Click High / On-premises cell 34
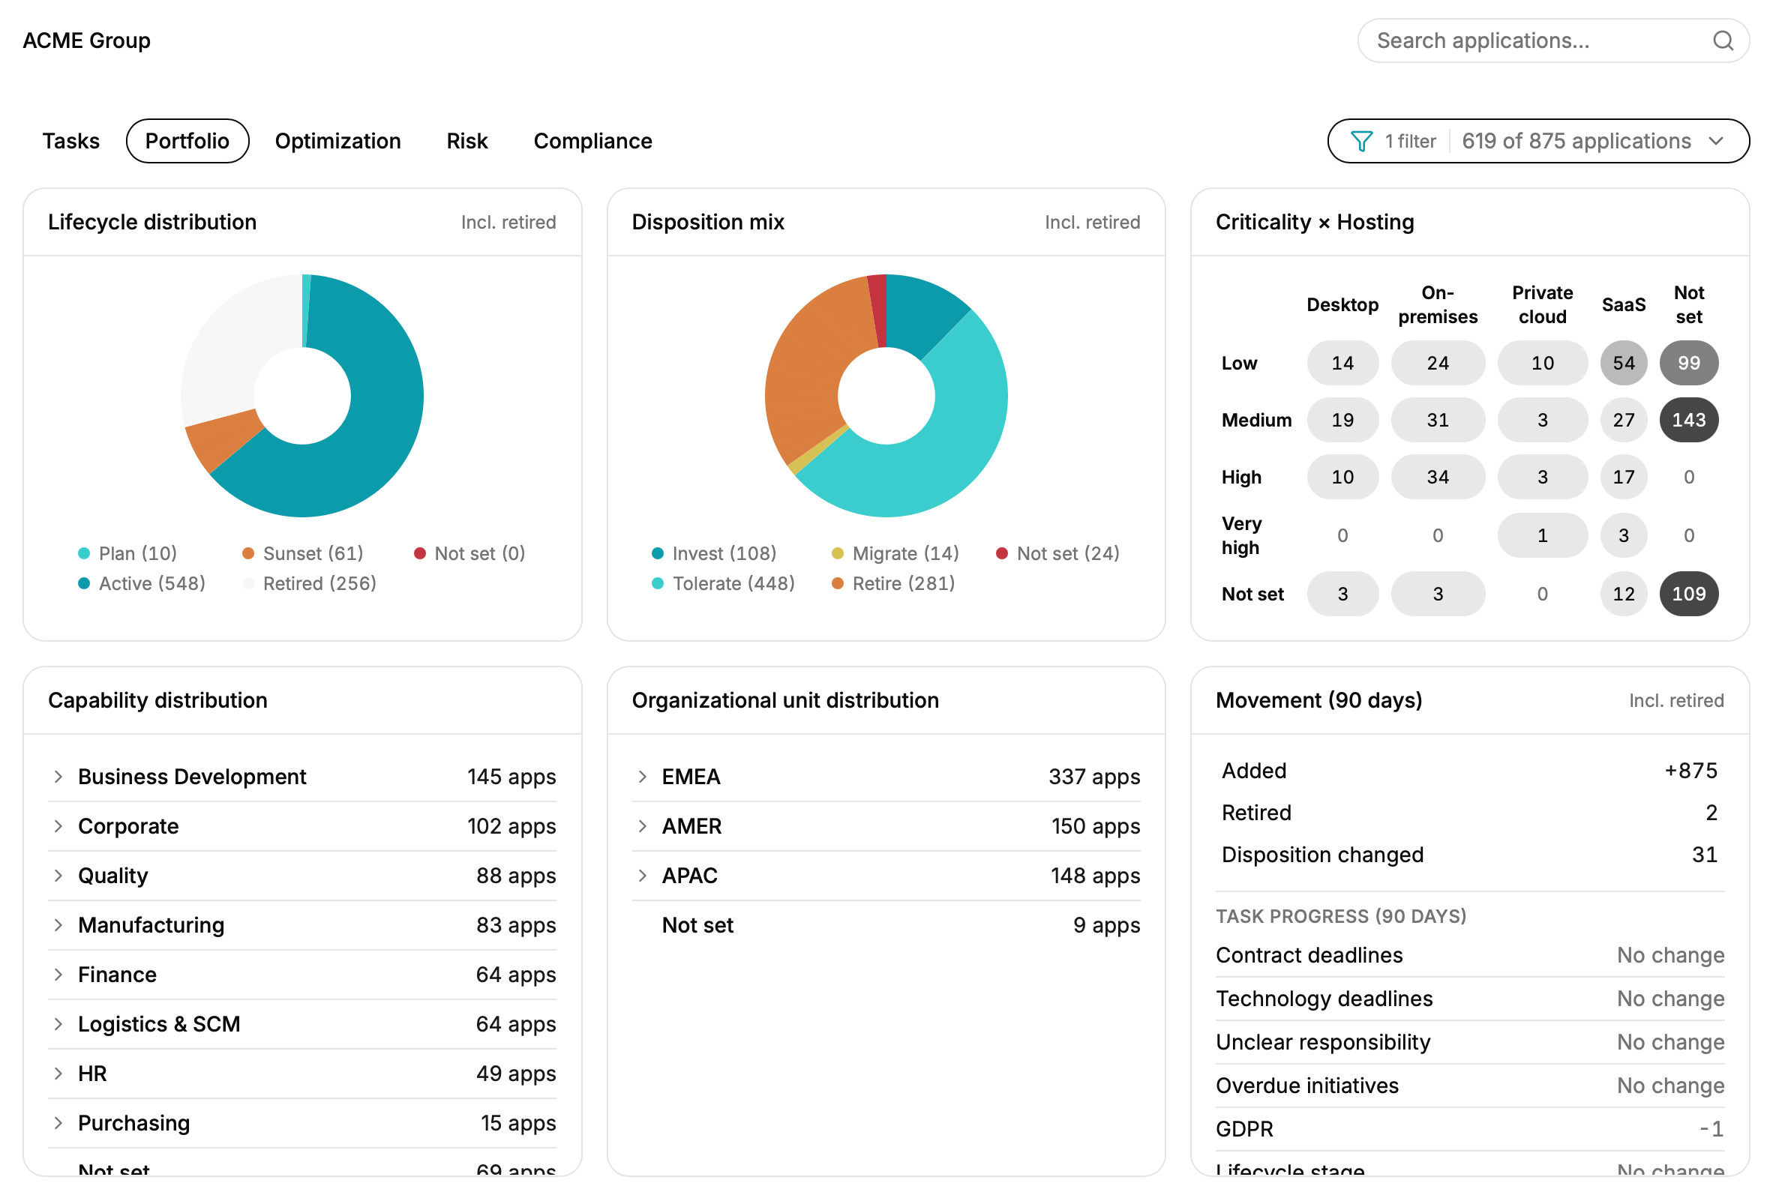 click(1437, 478)
